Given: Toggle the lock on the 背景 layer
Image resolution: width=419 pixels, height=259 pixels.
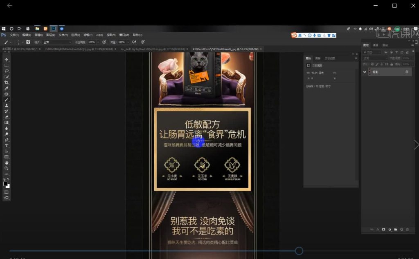Looking at the screenshot, I should click(407, 72).
